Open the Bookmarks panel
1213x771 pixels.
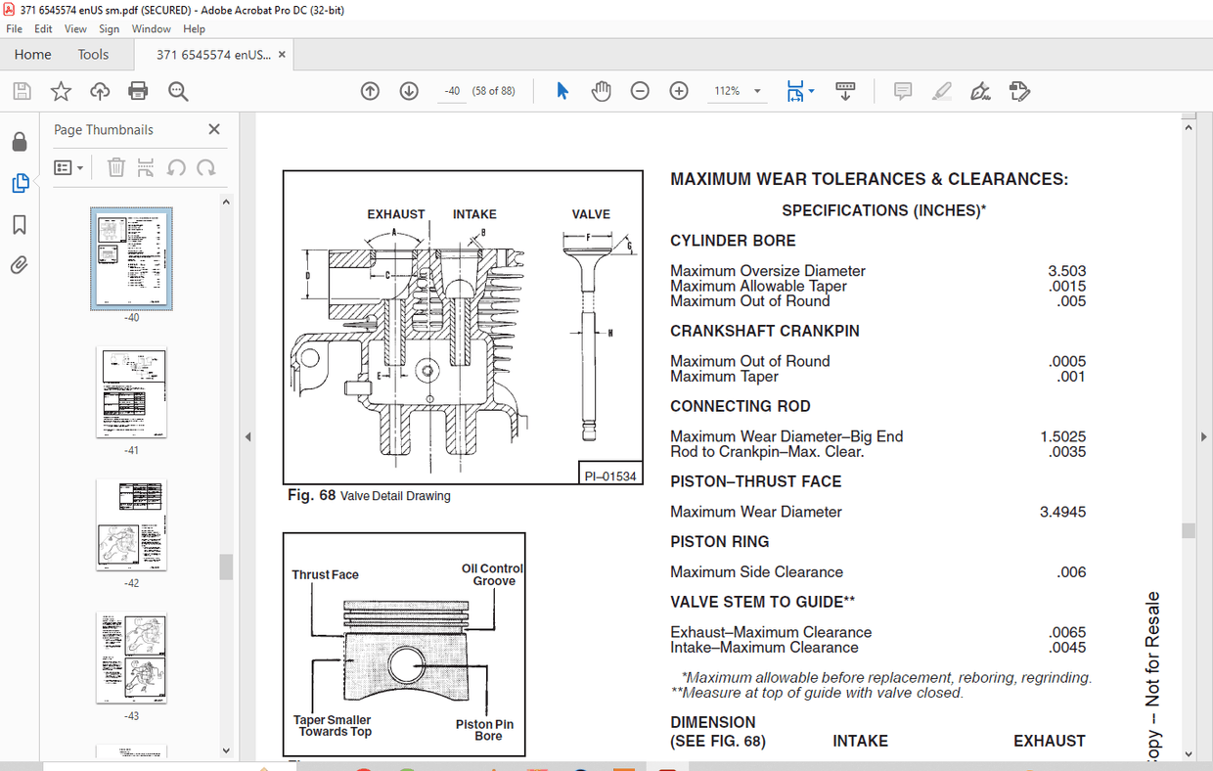[20, 225]
